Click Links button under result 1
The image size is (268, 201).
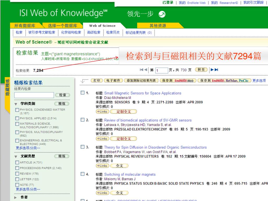(102, 111)
